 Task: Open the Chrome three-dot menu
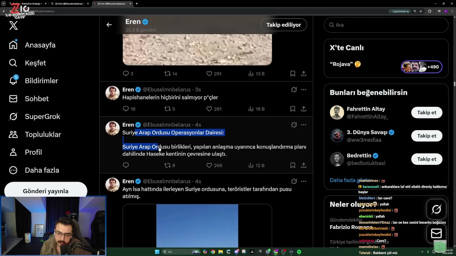pos(452,11)
